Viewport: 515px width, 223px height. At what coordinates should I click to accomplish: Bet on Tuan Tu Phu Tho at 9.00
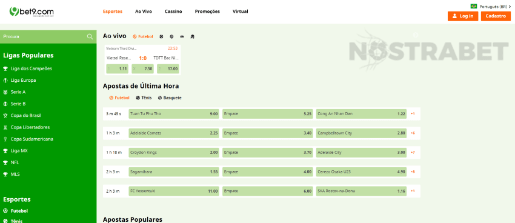pos(174,114)
